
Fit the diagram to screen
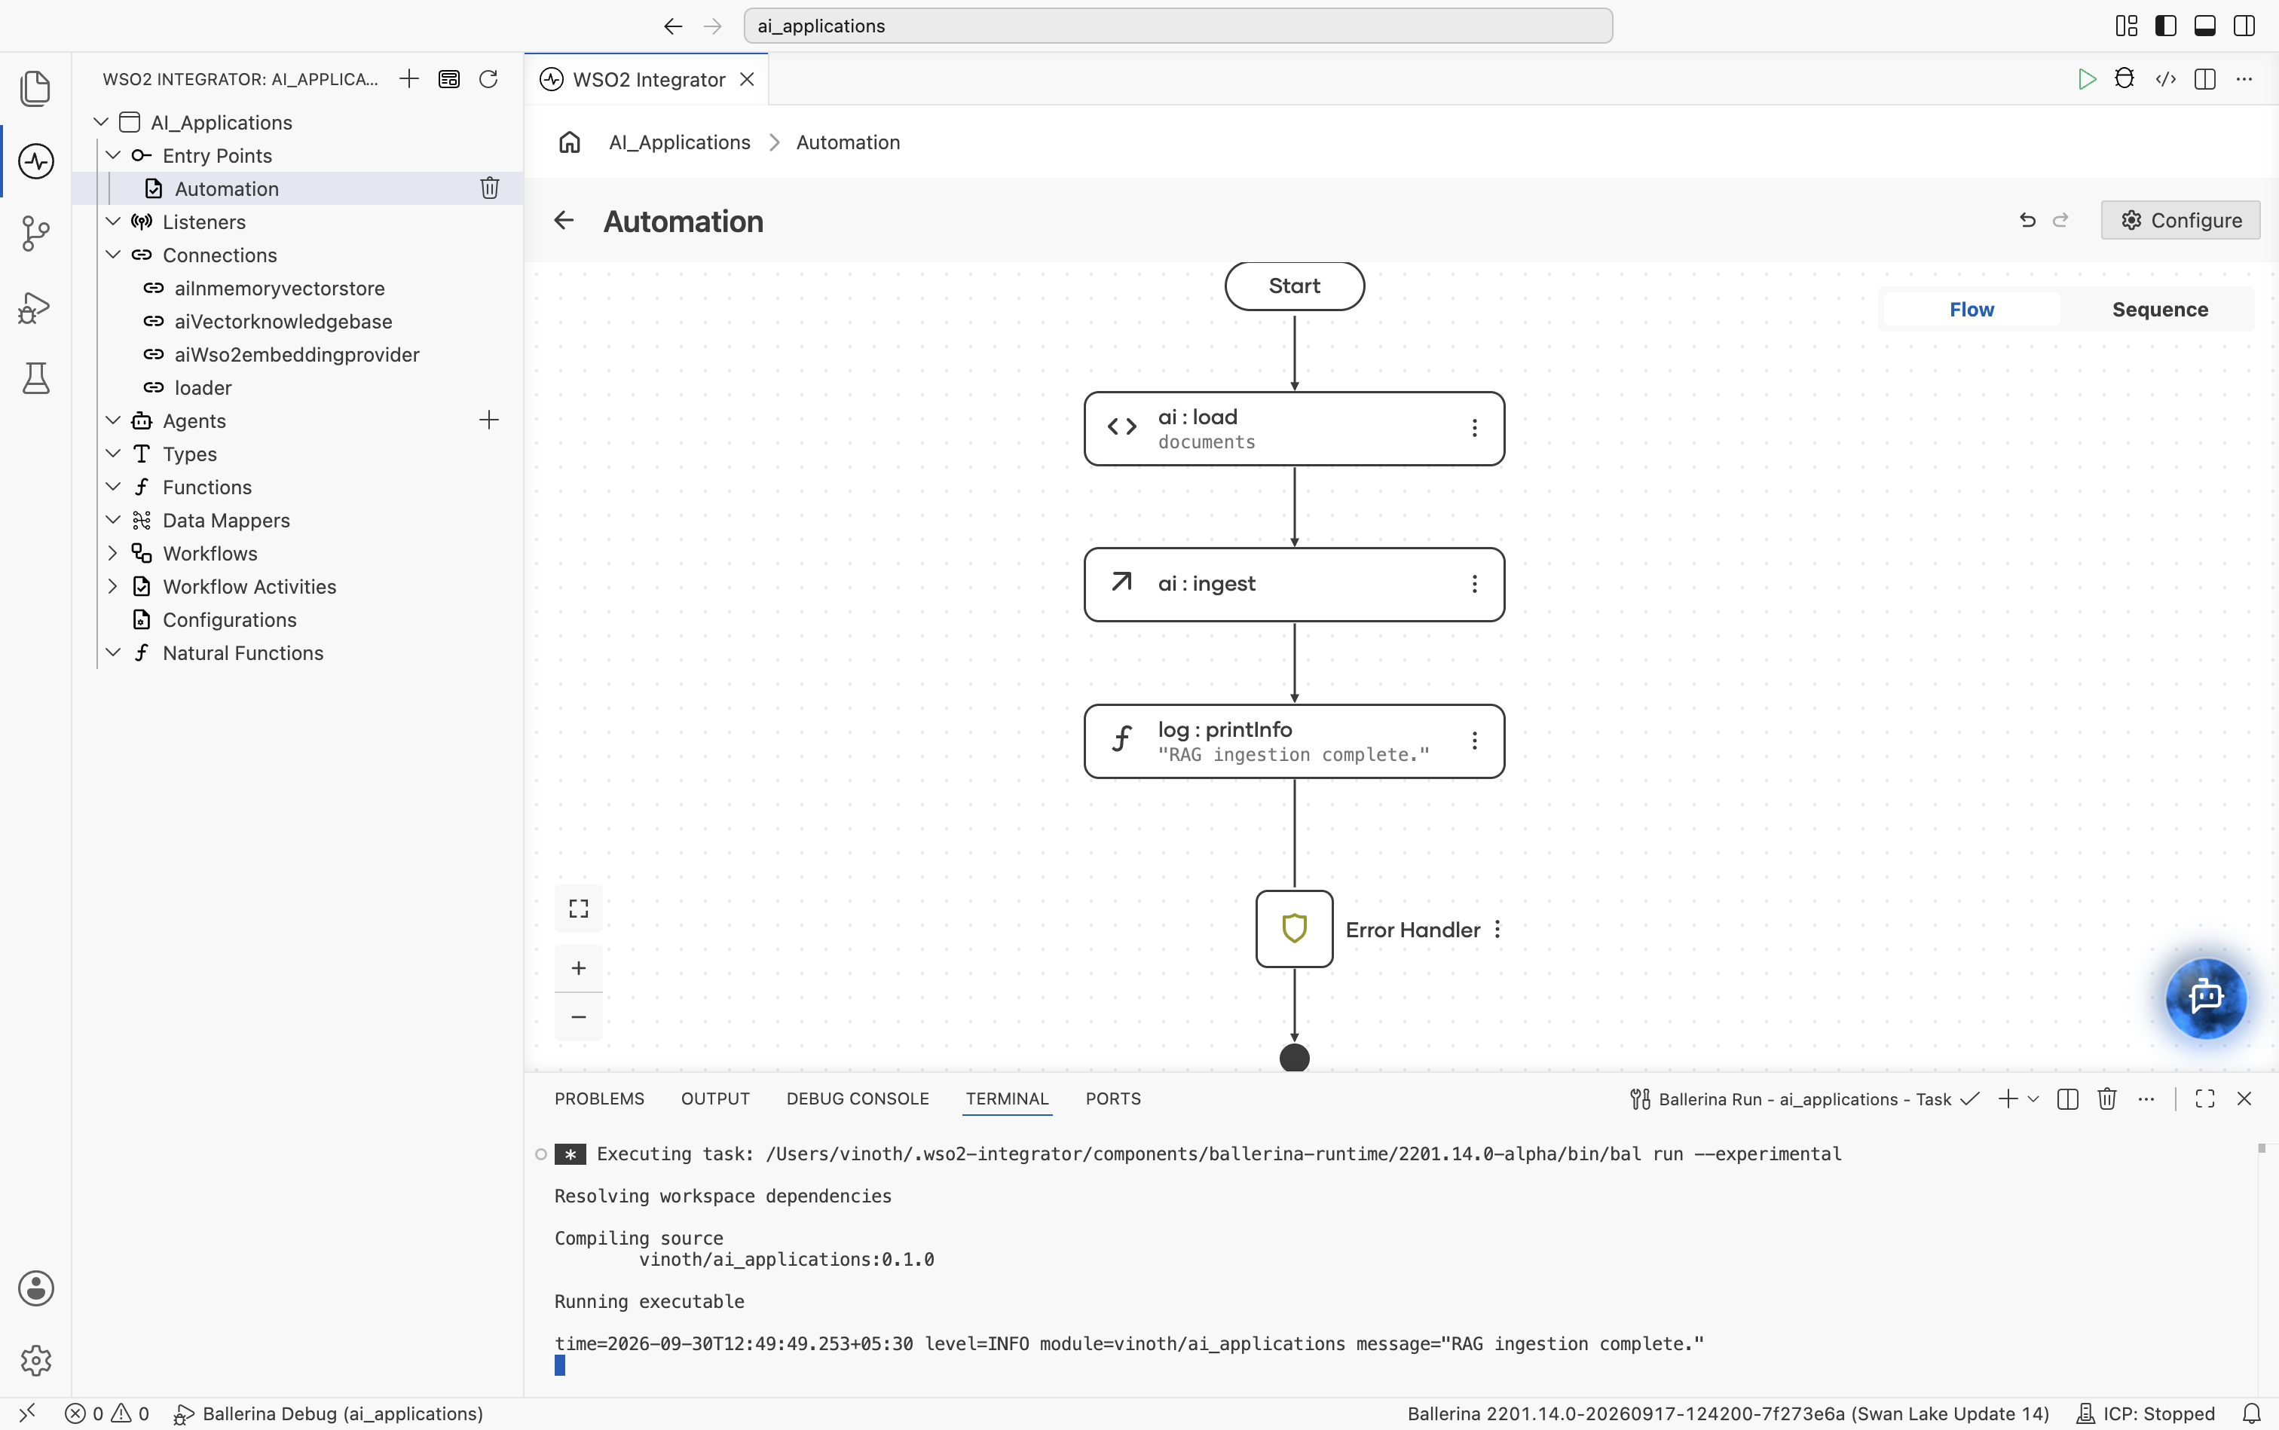click(579, 909)
